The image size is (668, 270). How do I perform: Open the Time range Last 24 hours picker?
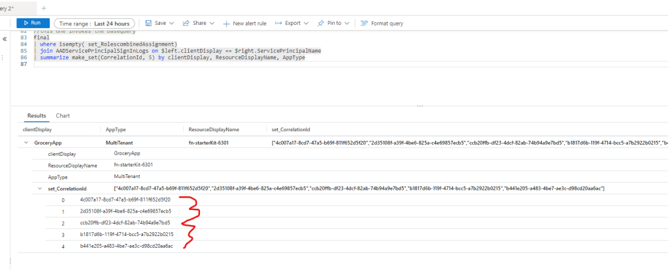click(x=104, y=23)
